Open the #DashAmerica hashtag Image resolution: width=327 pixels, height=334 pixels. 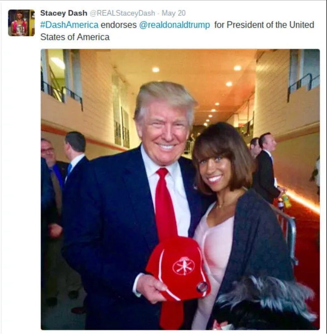[69, 25]
